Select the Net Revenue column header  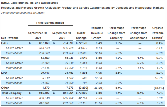point(10,38)
